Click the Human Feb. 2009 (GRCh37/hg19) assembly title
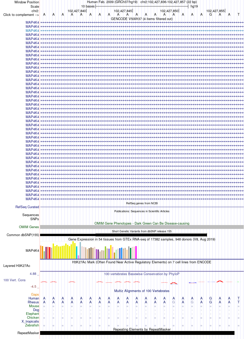244x339 pixels. (112, 2)
